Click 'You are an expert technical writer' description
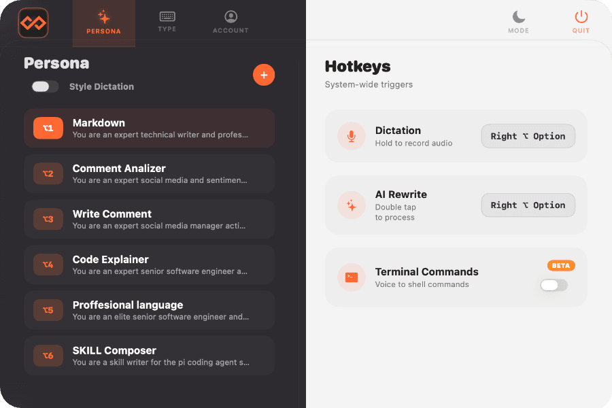612x408 pixels. point(160,135)
